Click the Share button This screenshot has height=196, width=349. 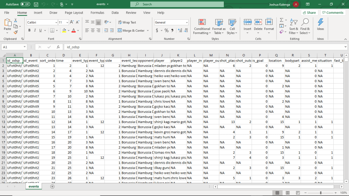coord(309,13)
